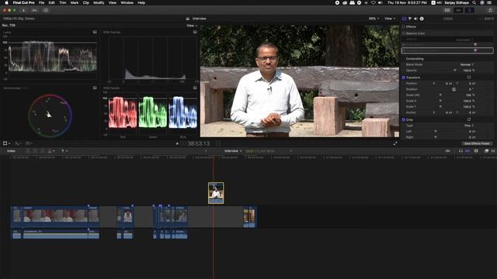Image resolution: width=497 pixels, height=279 pixels.
Task: Select the connected clip thumbnail above the storyline
Action: tap(216, 193)
